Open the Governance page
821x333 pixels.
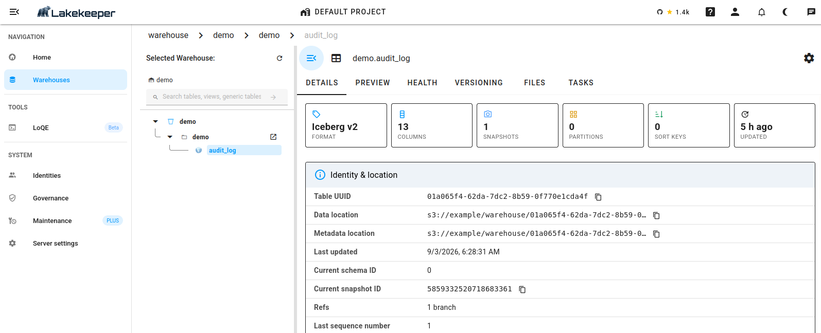[65, 198]
